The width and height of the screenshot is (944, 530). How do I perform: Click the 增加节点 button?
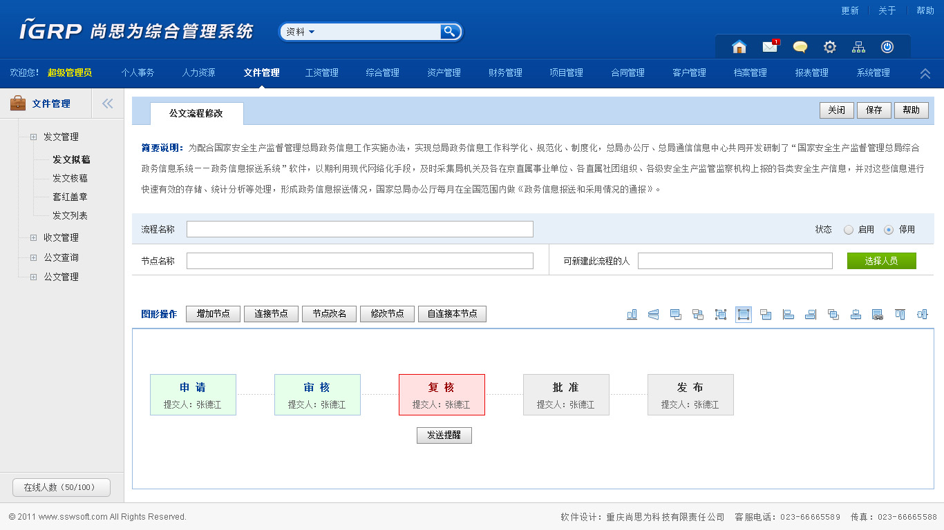[213, 314]
